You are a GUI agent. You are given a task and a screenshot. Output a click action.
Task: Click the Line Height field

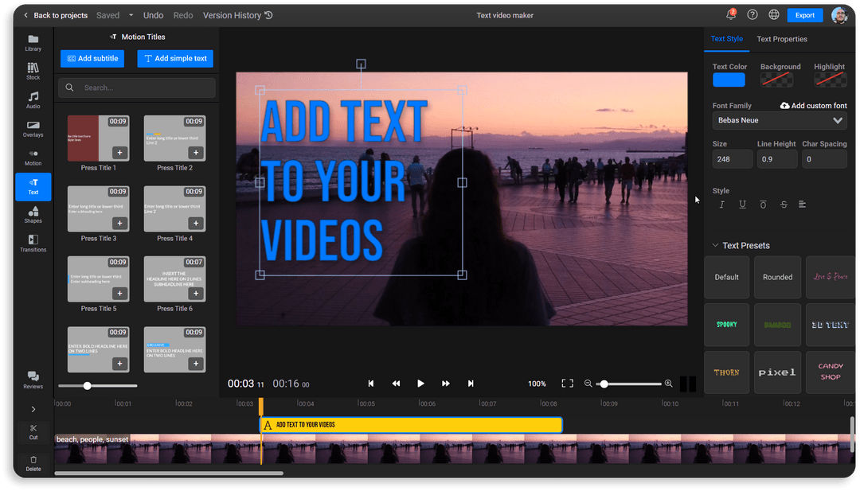(x=777, y=159)
